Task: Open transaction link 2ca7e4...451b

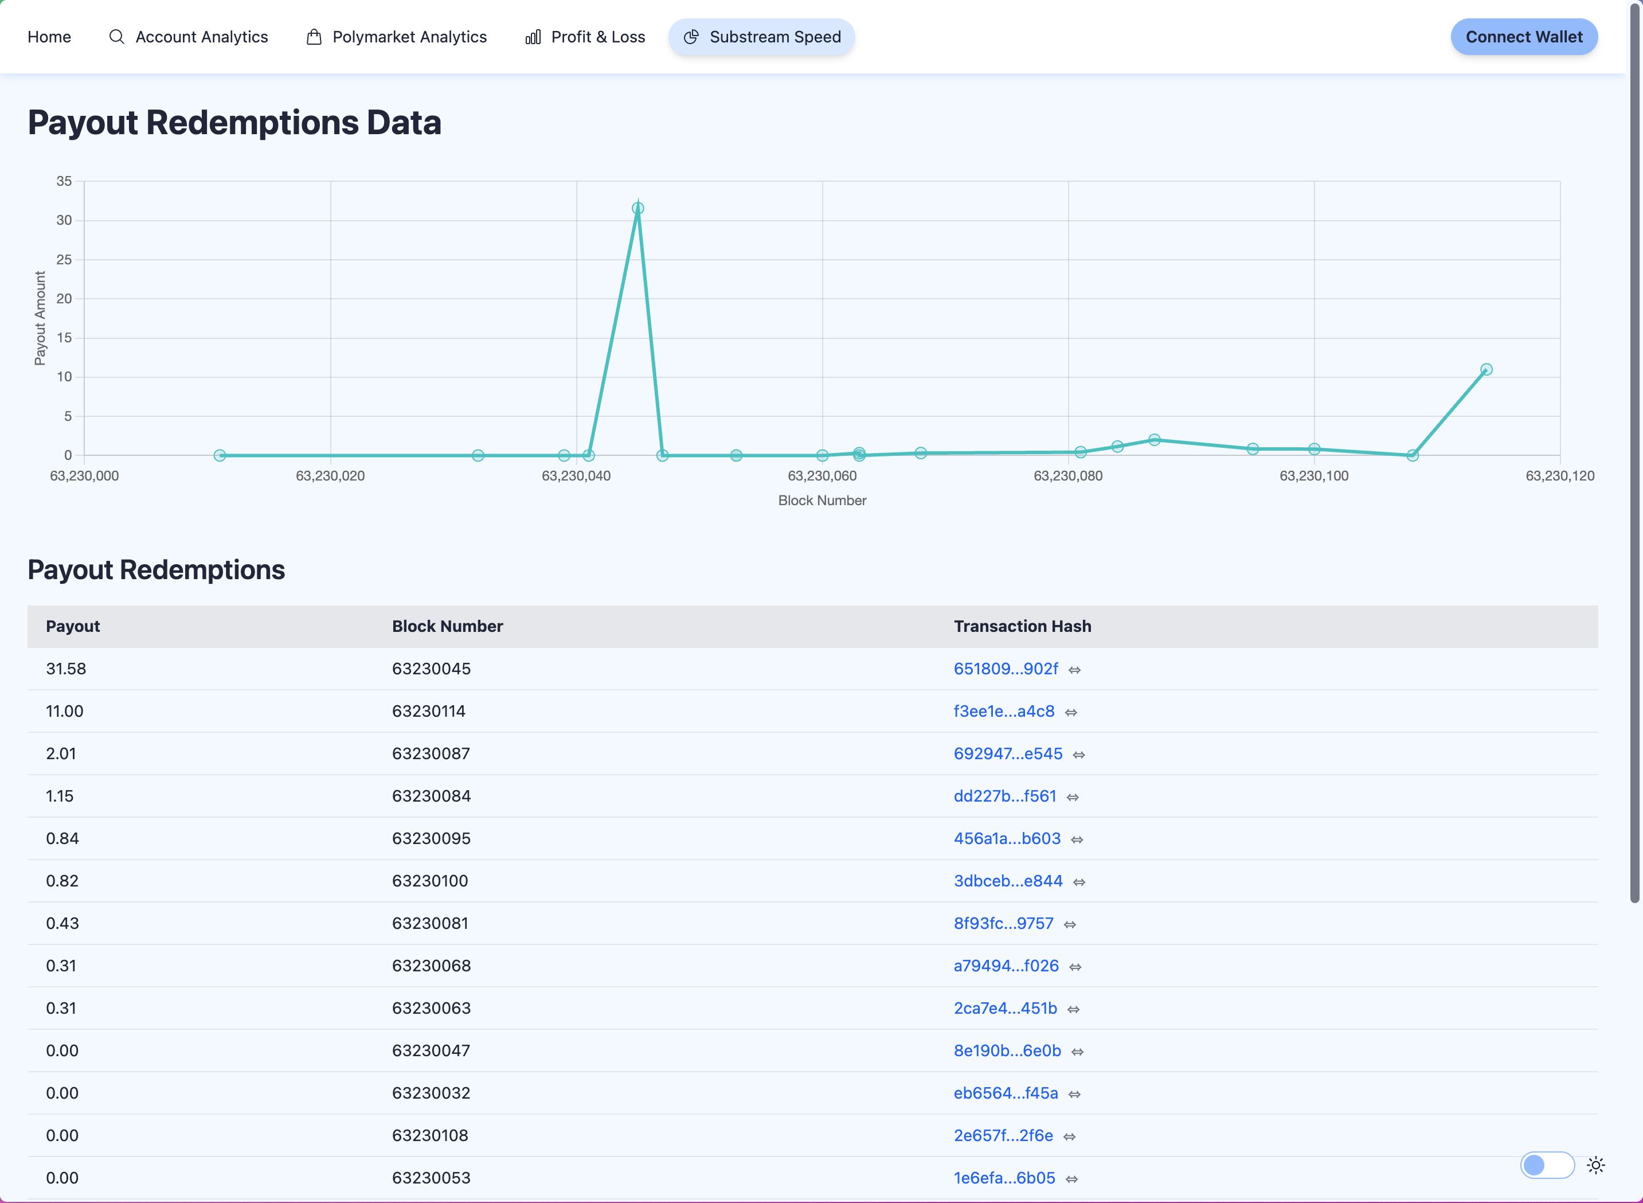Action: coord(1006,1008)
